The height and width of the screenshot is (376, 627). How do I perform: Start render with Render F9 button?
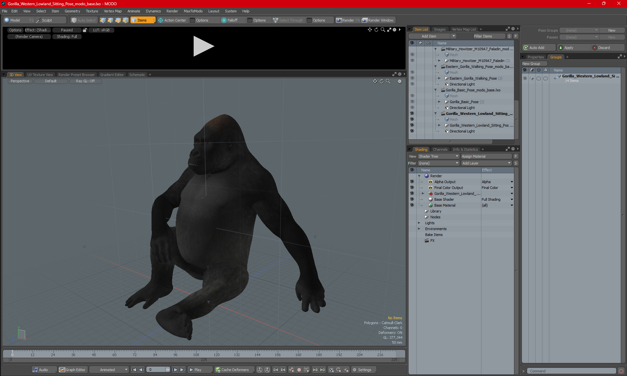pyautogui.click(x=348, y=20)
